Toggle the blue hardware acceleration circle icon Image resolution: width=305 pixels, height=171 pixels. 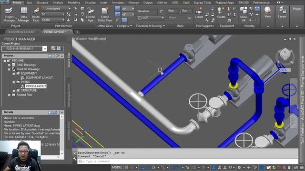tap(262, 167)
